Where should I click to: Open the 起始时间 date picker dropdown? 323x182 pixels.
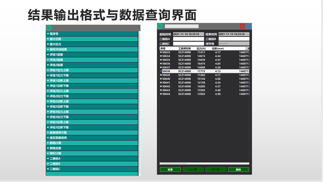coord(202,34)
